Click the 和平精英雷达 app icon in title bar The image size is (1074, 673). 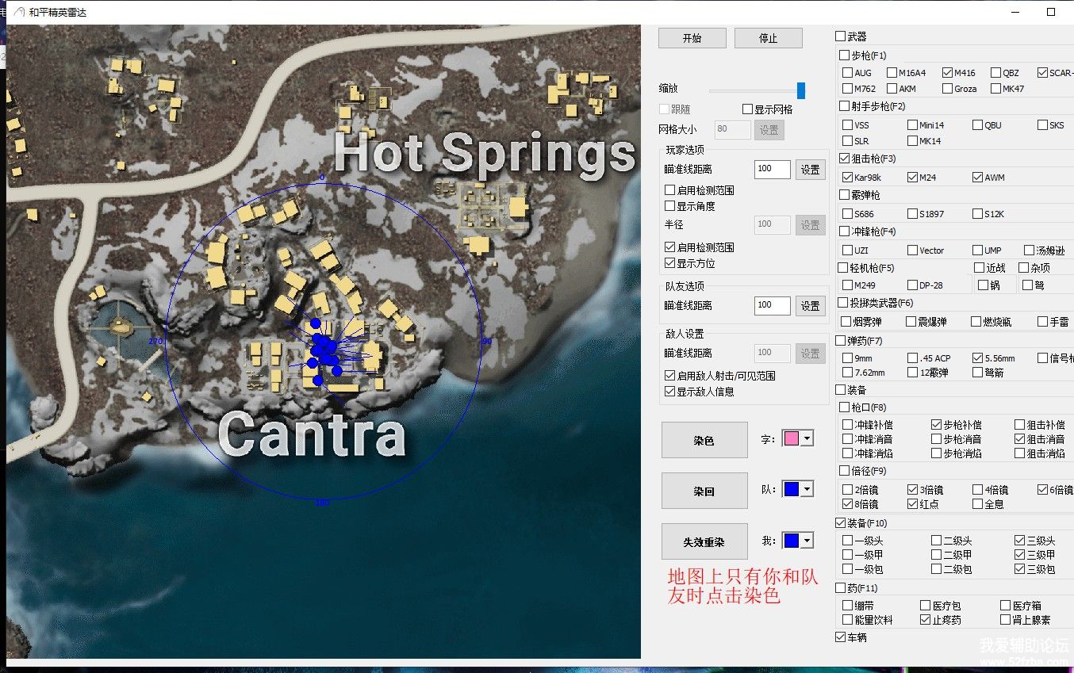click(x=17, y=13)
